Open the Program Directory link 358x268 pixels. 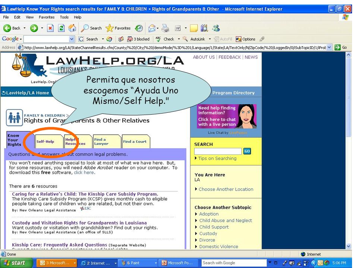click(233, 93)
